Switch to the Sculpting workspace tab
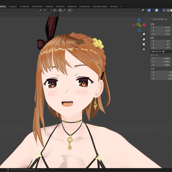172x172 pixels. [x=13, y=7]
